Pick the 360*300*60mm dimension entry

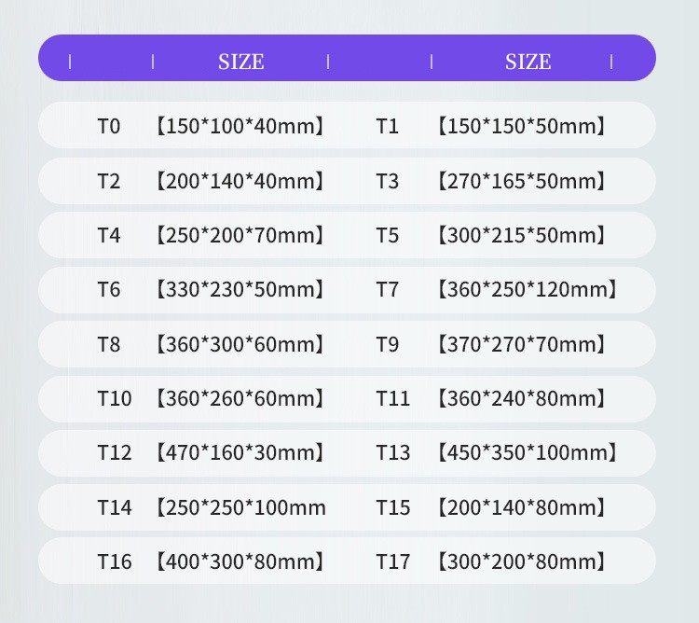coord(240,344)
